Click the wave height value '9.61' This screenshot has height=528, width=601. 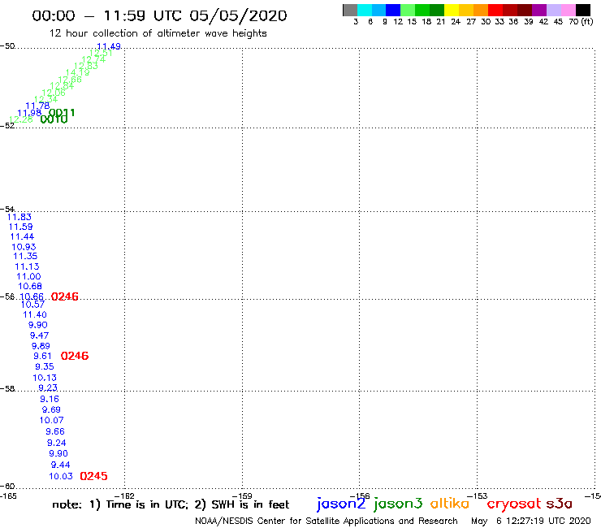(x=42, y=356)
